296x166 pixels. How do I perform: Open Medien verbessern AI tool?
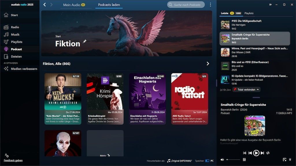(x=24, y=69)
